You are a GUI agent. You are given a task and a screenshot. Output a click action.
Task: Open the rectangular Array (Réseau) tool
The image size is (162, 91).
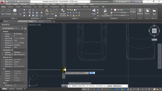coord(36,16)
